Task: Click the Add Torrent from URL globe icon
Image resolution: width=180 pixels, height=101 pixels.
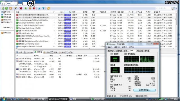Action: click(x=6, y=8)
